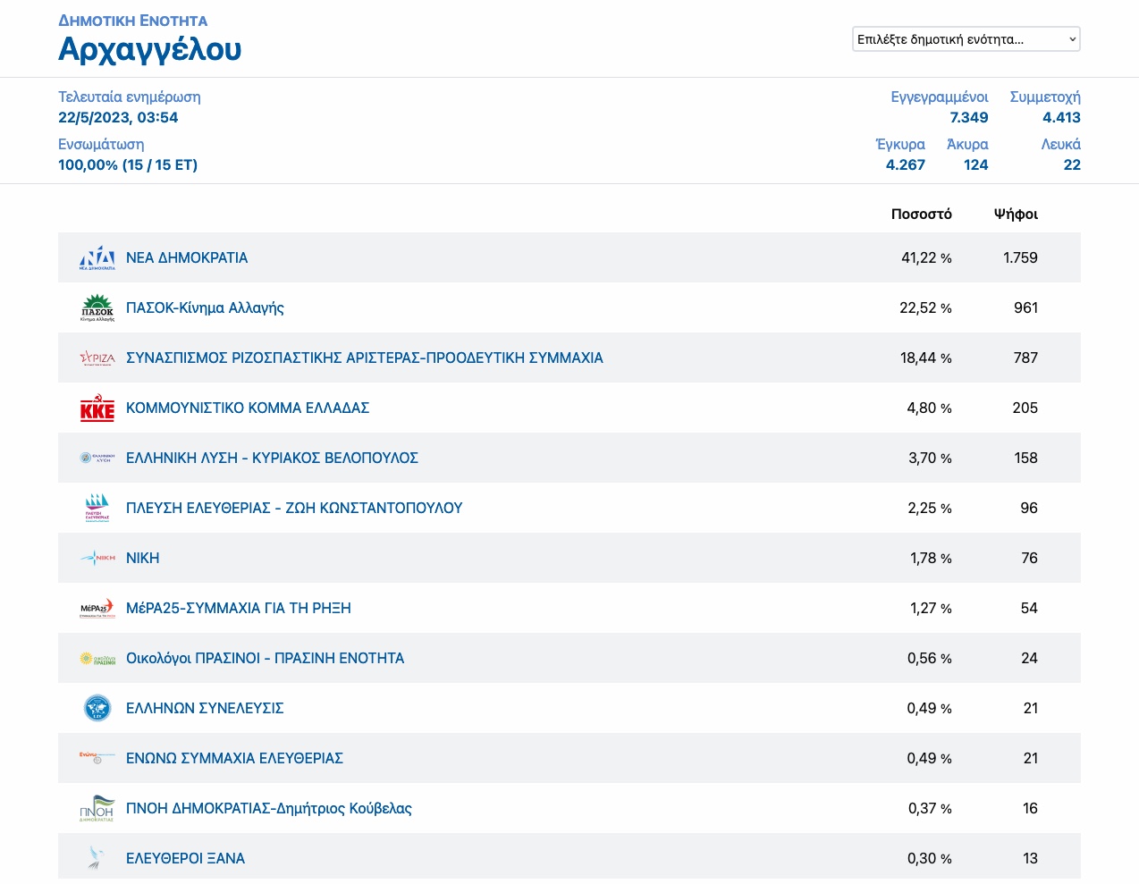Click the Ψήφοι column header
This screenshot has width=1139, height=884.
click(1016, 214)
